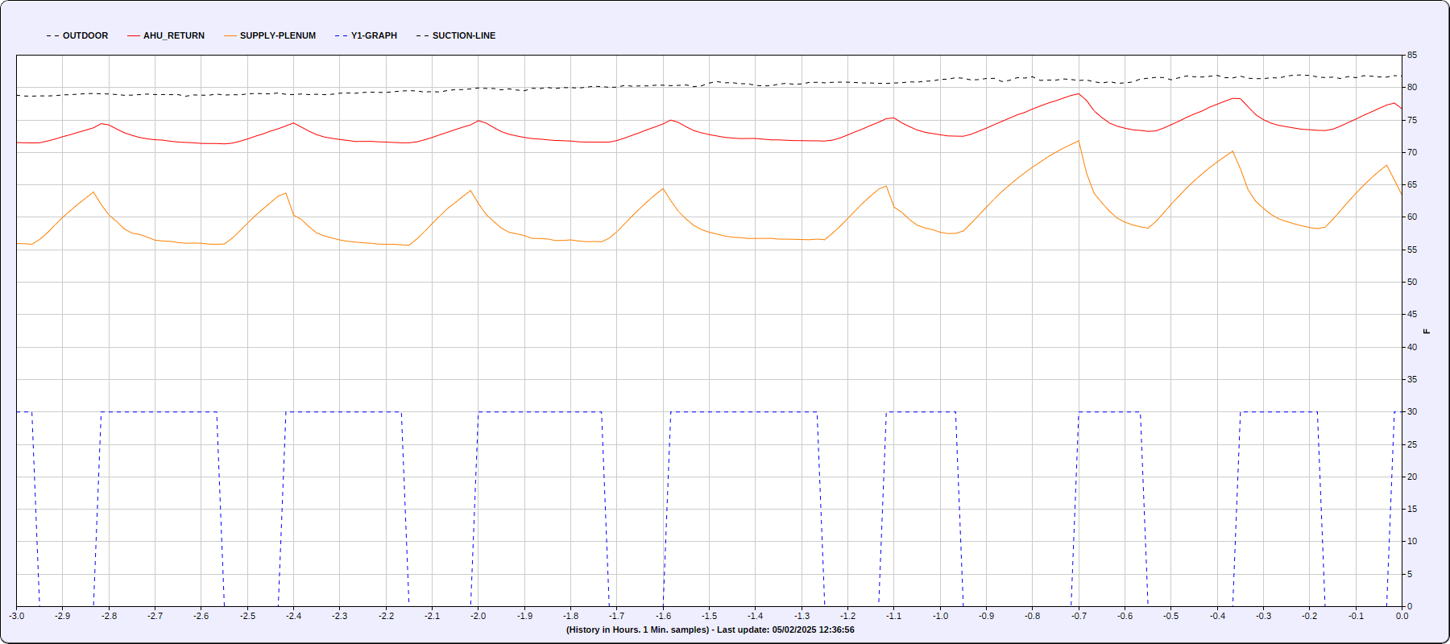Click the 70 value on temperature axis
Screen dimensions: 1450x644
point(1412,152)
